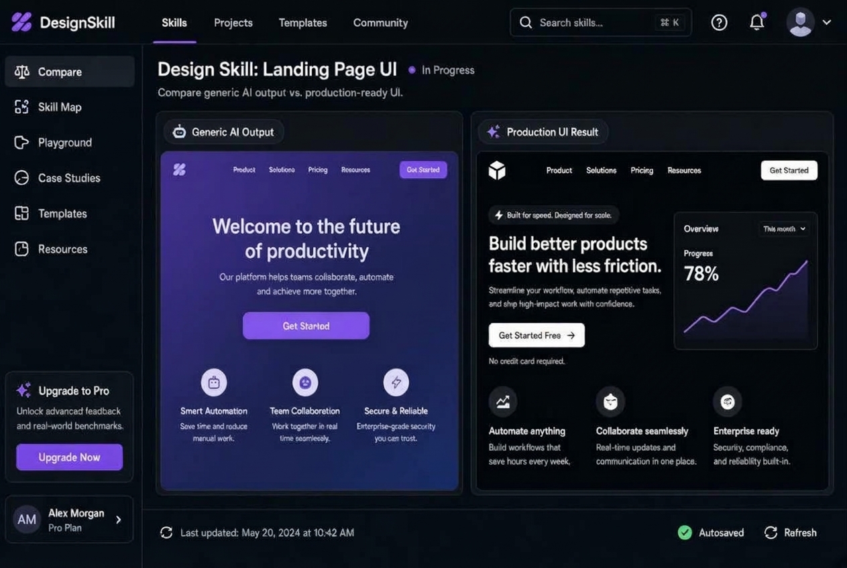Click the Skill Map icon
Image resolution: width=847 pixels, height=568 pixels.
click(22, 107)
